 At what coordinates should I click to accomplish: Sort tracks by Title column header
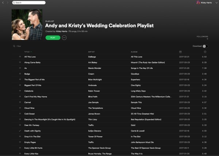pos(27,52)
